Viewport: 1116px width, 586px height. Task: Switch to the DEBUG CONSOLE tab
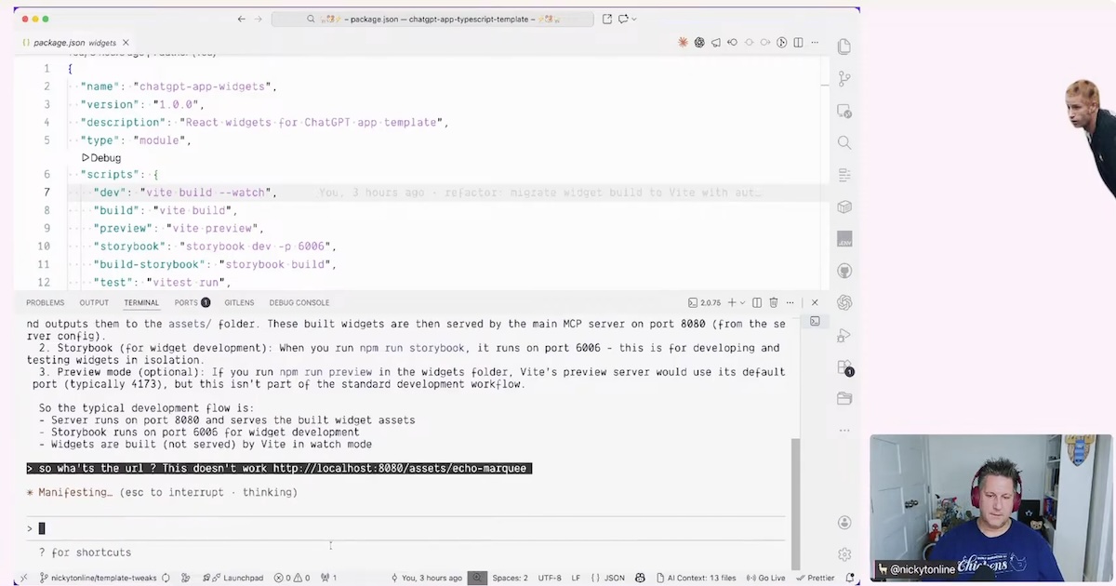pyautogui.click(x=299, y=302)
